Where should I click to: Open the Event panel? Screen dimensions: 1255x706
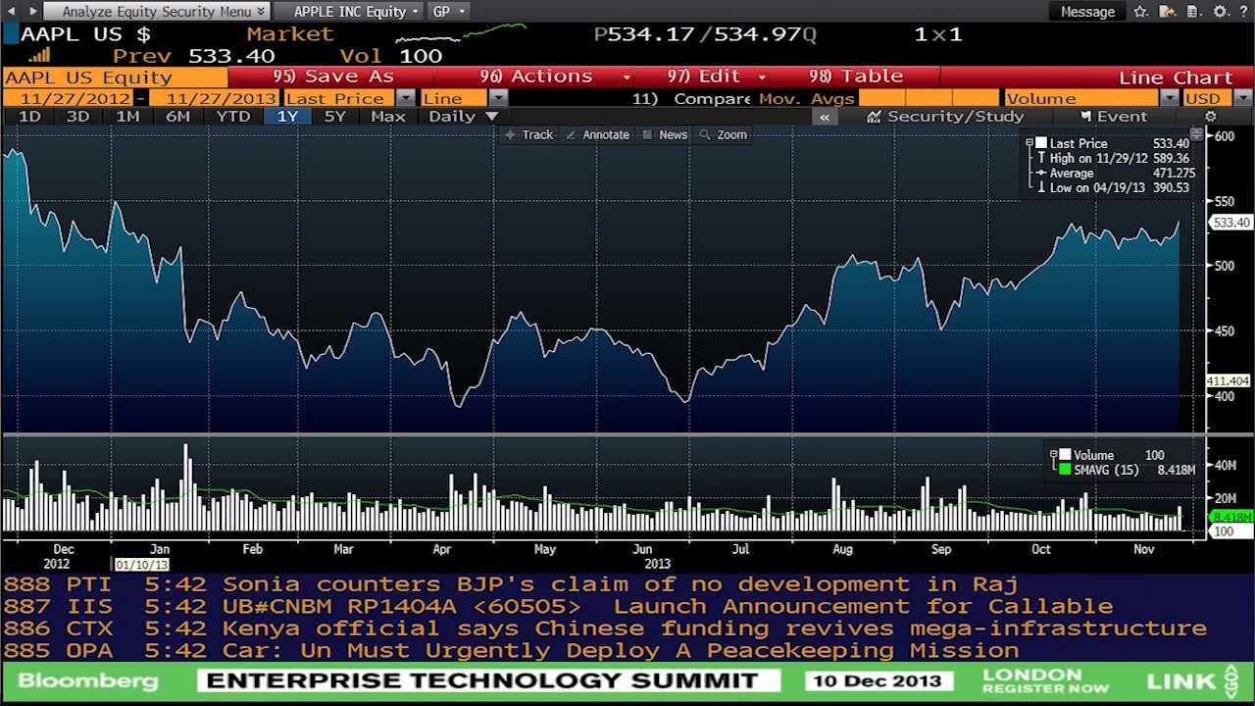[x=1113, y=117]
